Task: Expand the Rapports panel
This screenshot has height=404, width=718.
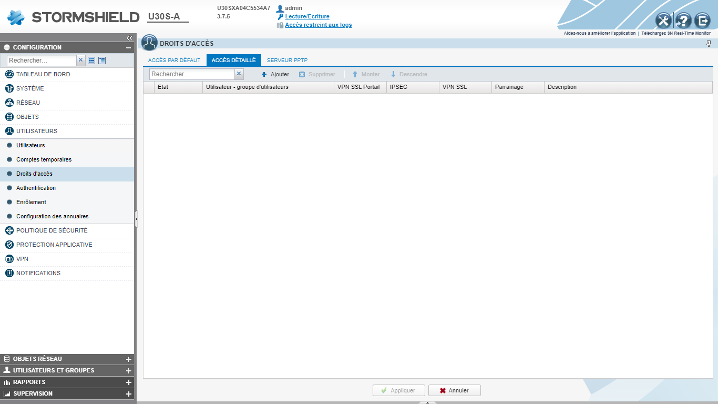Action: 128,382
